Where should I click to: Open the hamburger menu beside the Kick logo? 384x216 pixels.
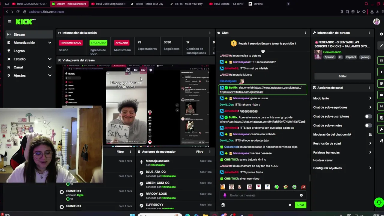point(10,22)
